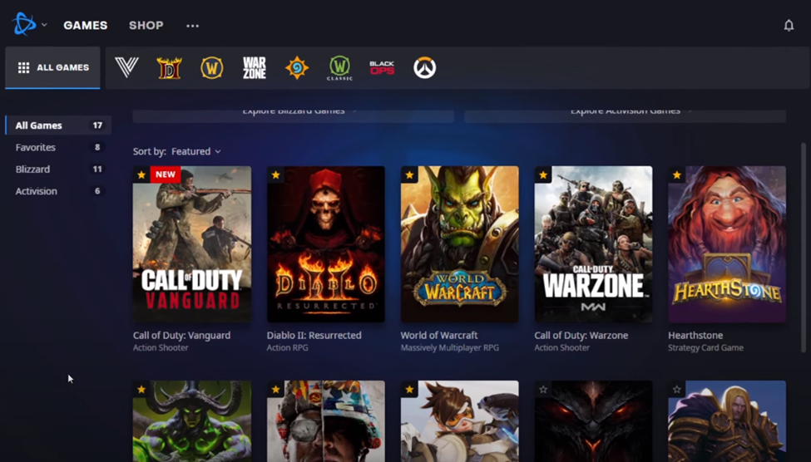Open the Black Ops shortcut icon

[382, 67]
